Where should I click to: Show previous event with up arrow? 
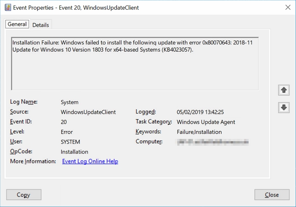[284, 90]
